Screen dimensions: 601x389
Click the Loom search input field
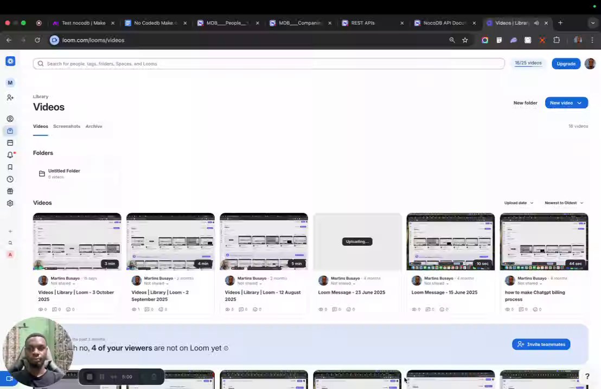(268, 63)
